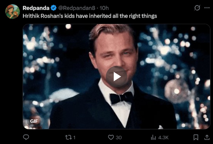Click the GIF label badge

point(34,121)
